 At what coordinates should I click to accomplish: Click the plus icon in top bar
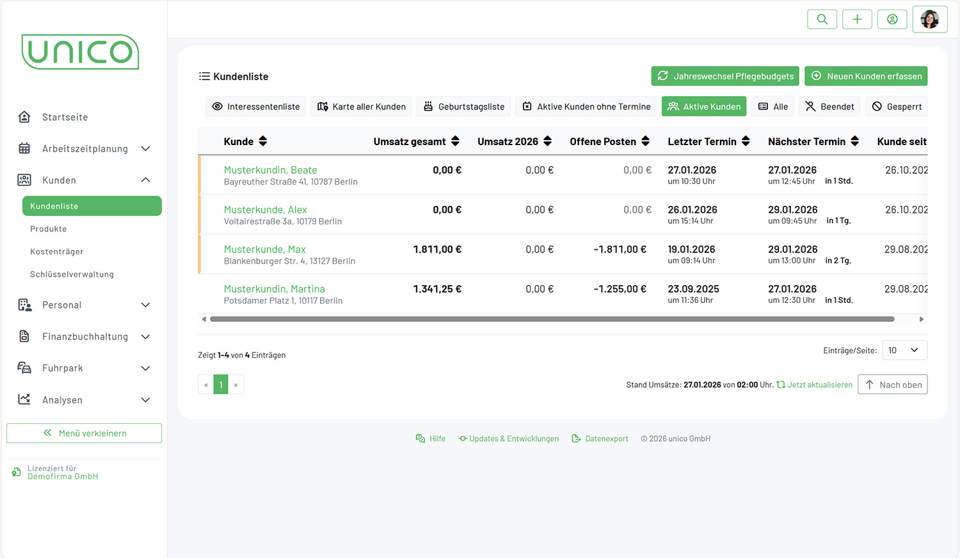(x=857, y=19)
